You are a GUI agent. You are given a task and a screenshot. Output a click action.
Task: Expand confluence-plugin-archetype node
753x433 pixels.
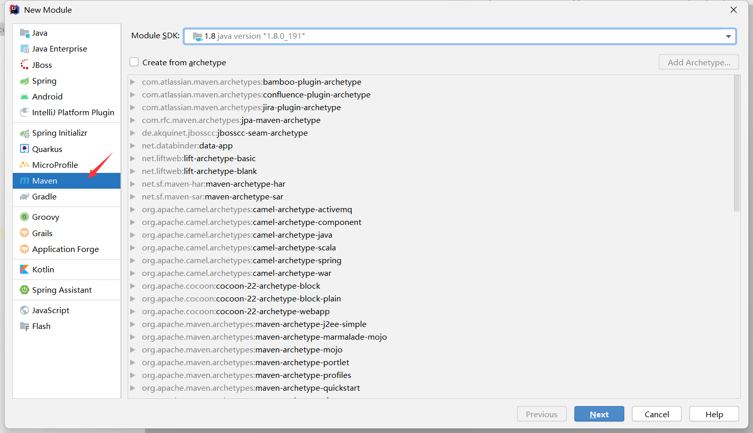pyautogui.click(x=133, y=95)
